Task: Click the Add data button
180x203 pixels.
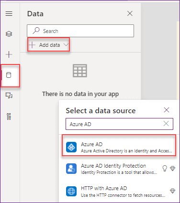Action: coord(48,45)
